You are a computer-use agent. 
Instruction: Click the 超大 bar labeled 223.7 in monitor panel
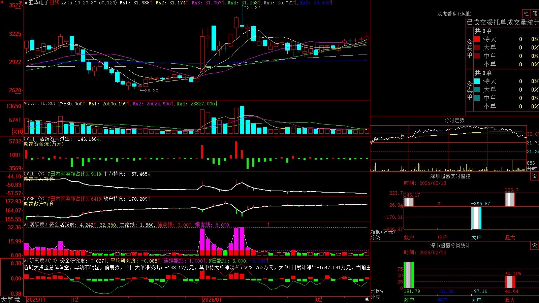(x=510, y=199)
